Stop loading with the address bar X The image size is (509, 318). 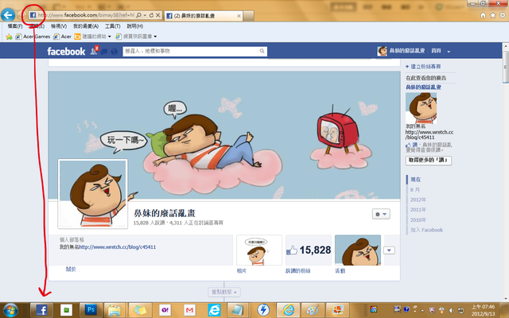click(x=157, y=15)
